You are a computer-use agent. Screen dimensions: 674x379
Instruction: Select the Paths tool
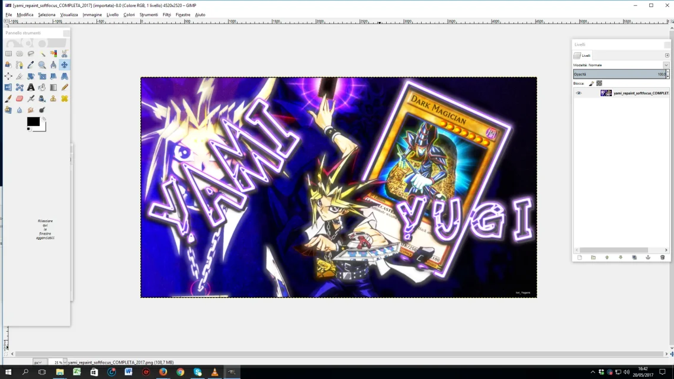pos(20,65)
